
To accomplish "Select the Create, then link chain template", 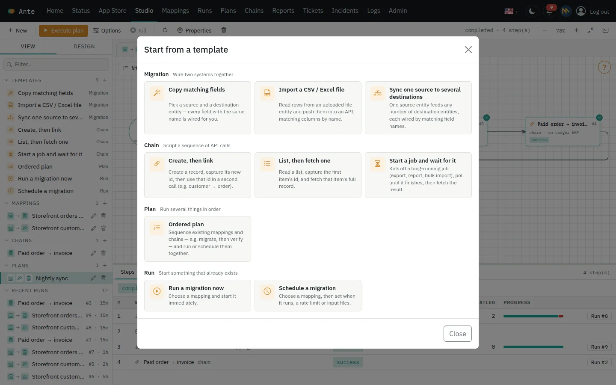I will click(x=198, y=175).
